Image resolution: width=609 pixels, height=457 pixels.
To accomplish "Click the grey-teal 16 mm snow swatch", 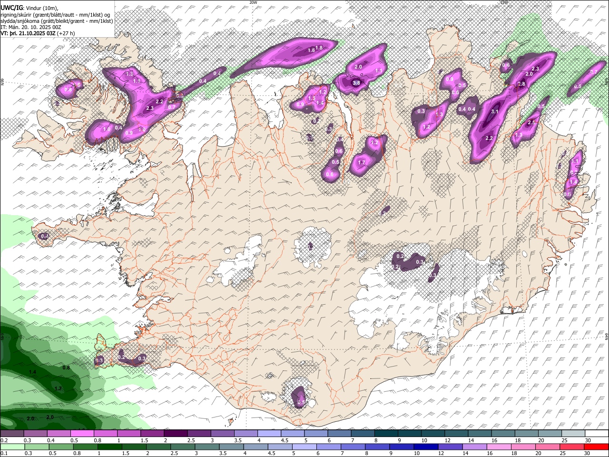I will (503, 434).
